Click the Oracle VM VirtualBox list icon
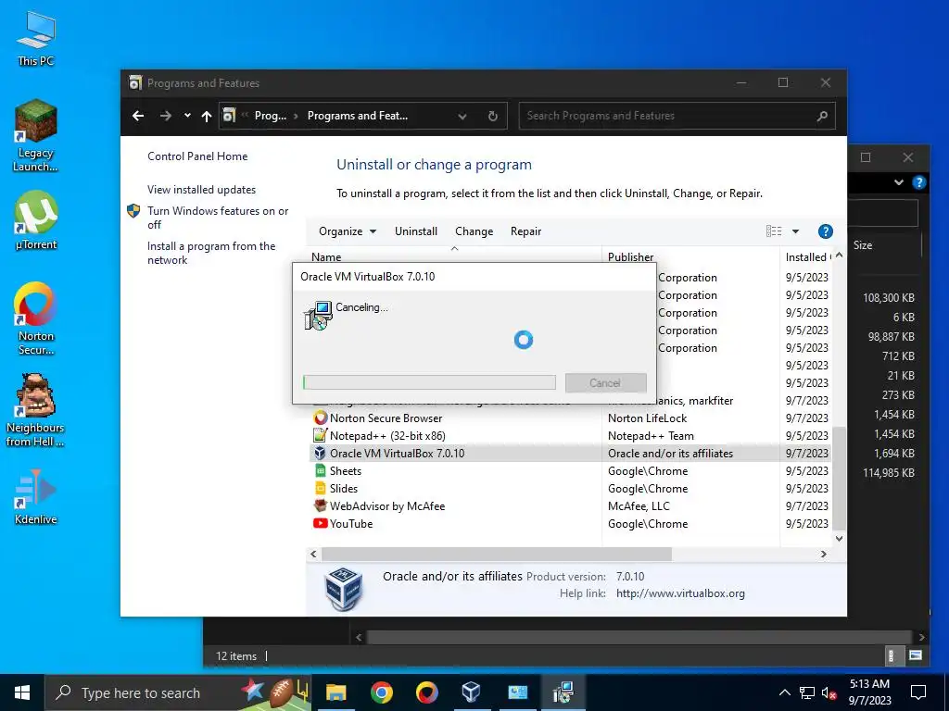949x711 pixels. [320, 453]
